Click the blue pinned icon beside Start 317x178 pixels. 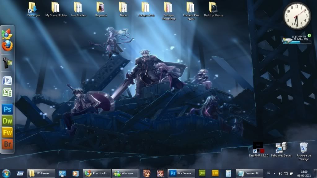20,173
